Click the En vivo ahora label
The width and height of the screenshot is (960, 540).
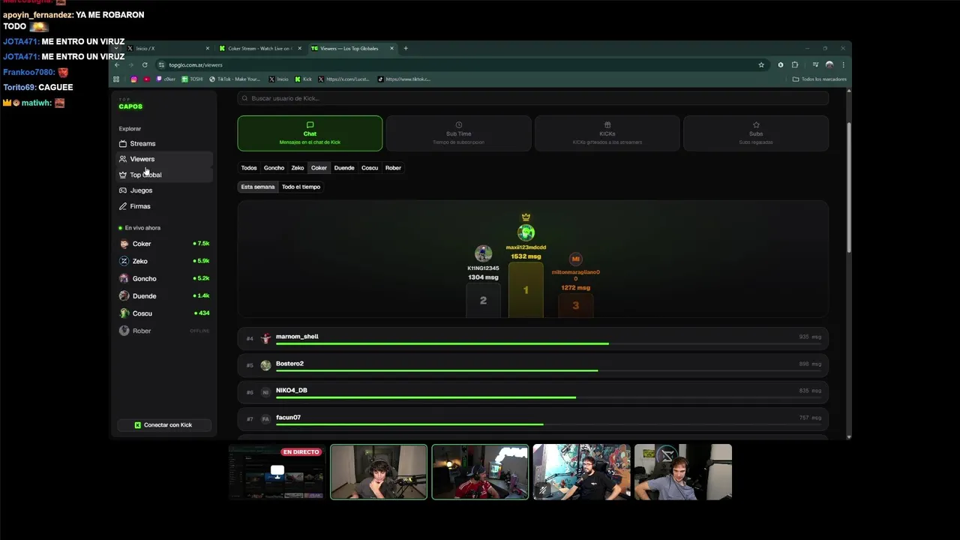point(142,228)
